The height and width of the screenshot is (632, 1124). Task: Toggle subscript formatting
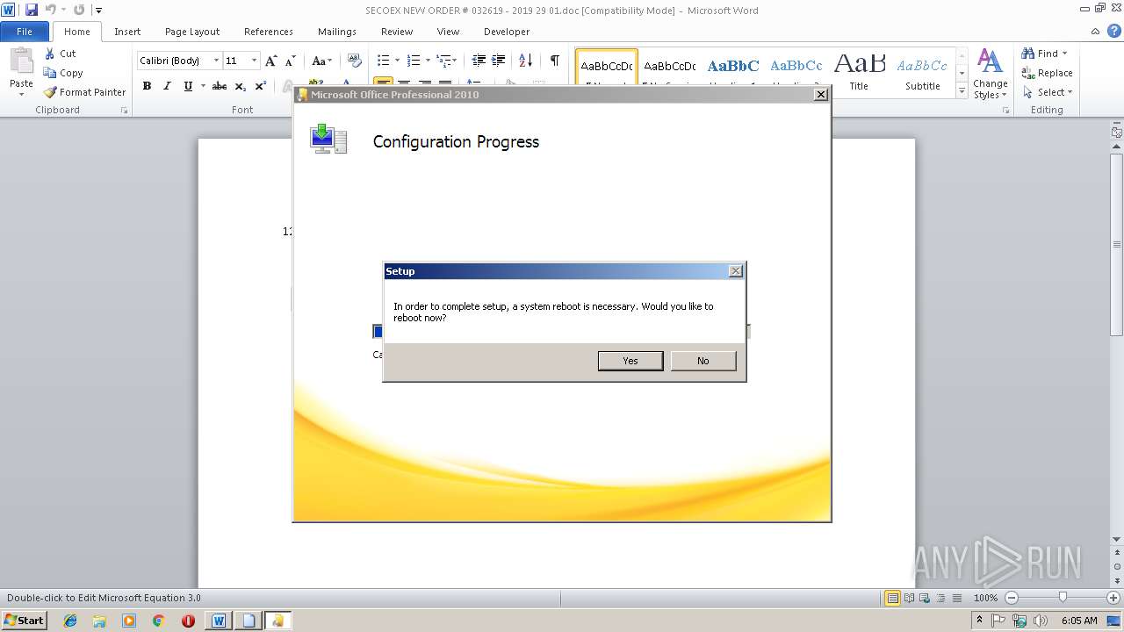click(x=241, y=86)
